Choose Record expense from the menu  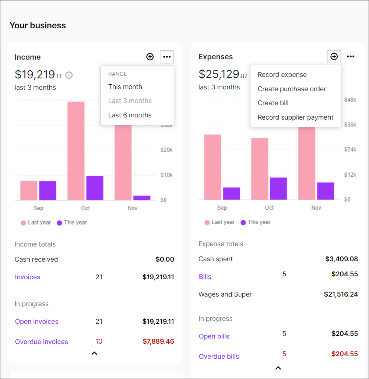(x=282, y=75)
